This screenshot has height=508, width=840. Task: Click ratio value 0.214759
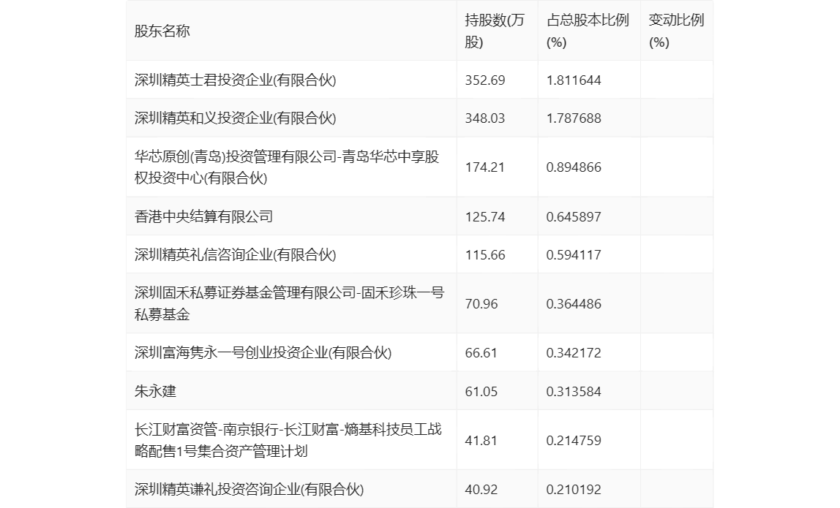click(x=574, y=441)
